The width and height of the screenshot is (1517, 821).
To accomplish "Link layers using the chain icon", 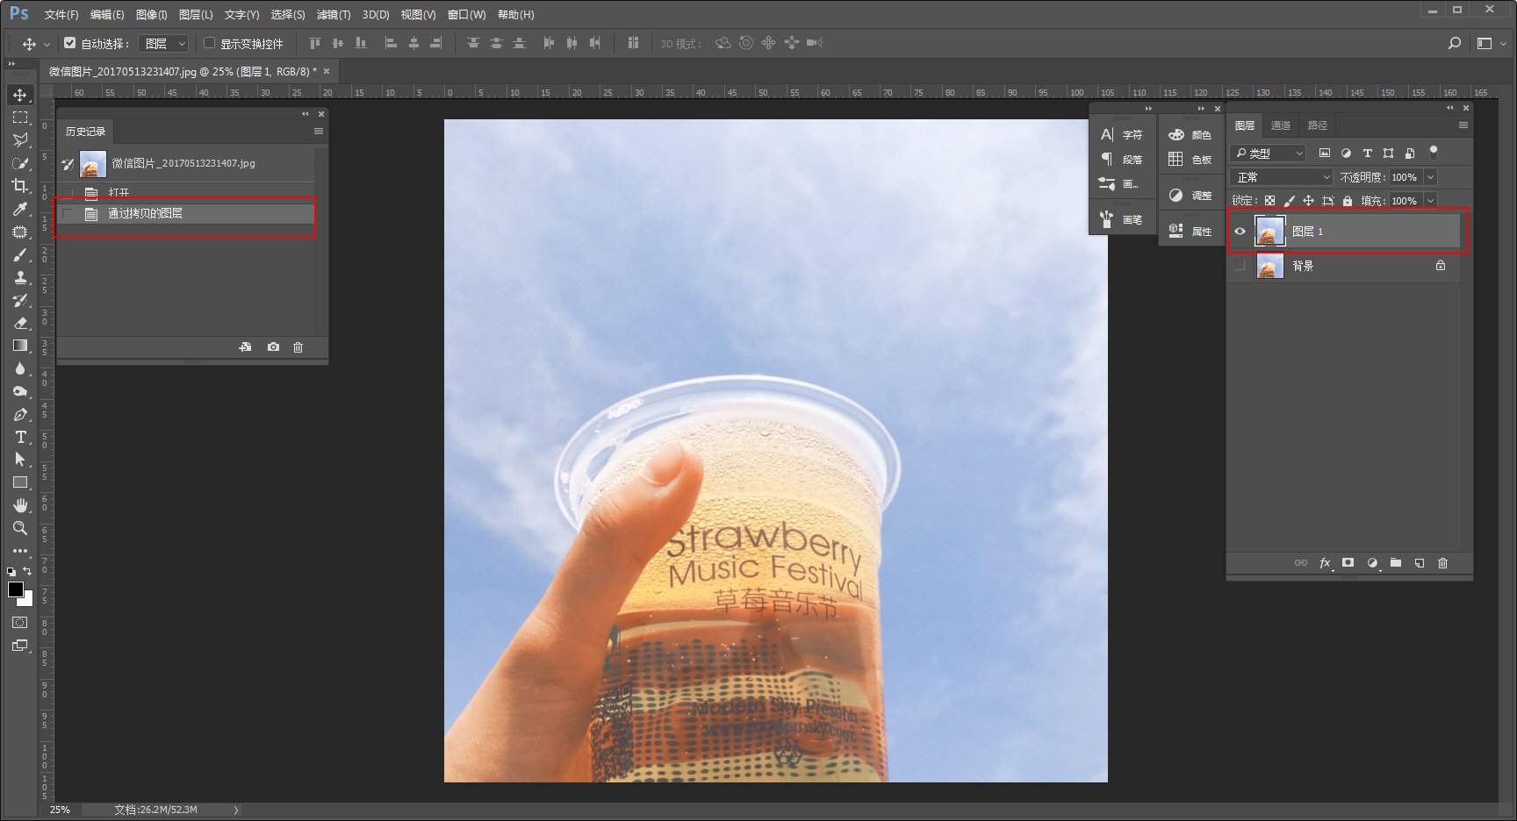I will (1301, 563).
